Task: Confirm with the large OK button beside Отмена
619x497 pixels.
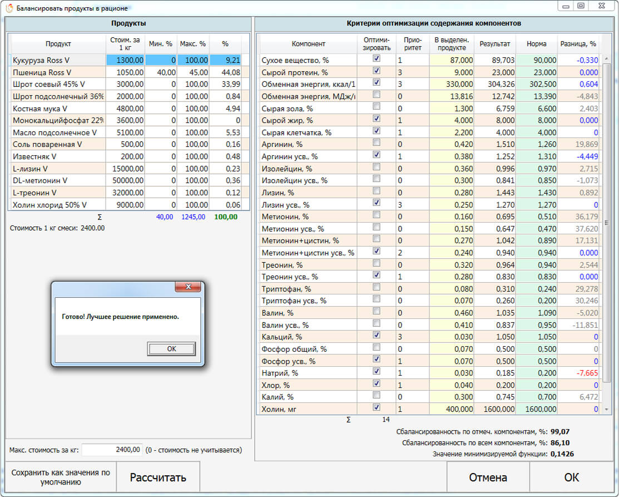Action: coord(571,478)
